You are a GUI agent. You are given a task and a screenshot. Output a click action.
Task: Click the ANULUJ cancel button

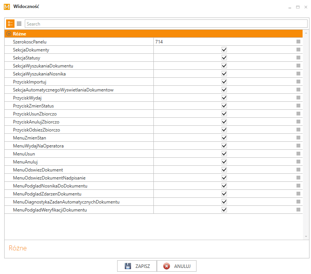coord(177,266)
